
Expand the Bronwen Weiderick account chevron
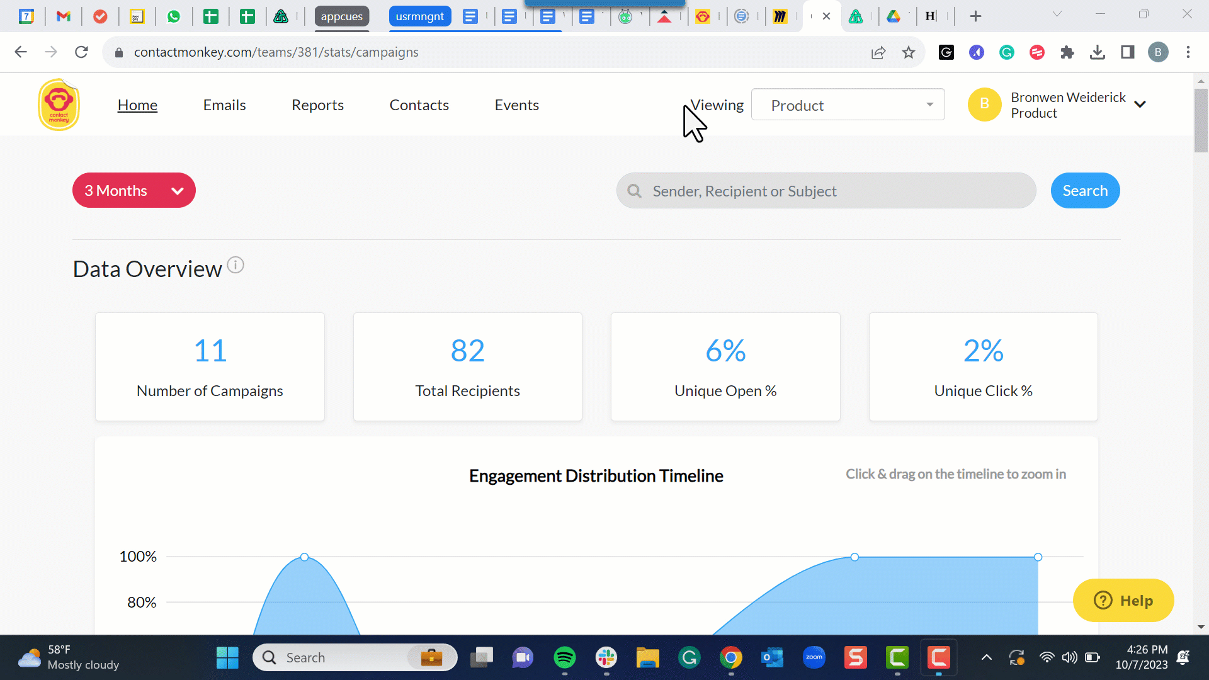click(x=1140, y=105)
